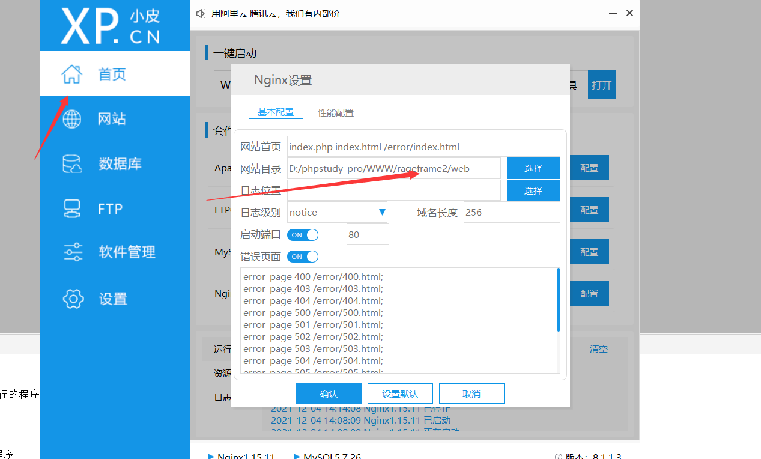Screen dimensions: 761x459
Task: Open the hamburger menu in title bar
Action: pos(596,13)
